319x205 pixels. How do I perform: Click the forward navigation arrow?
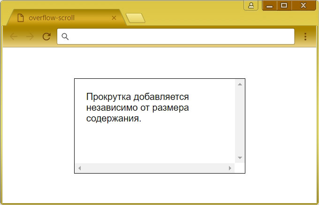[30, 37]
